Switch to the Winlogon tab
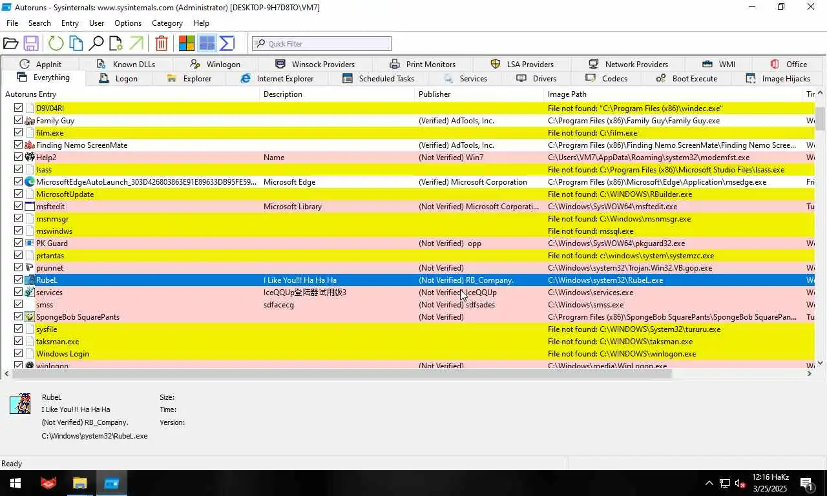 216,64
